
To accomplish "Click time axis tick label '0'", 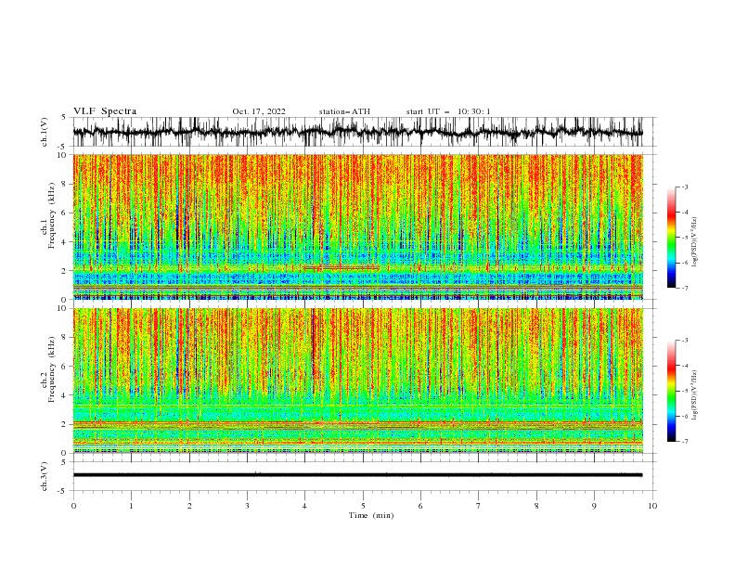I will pos(73,506).
